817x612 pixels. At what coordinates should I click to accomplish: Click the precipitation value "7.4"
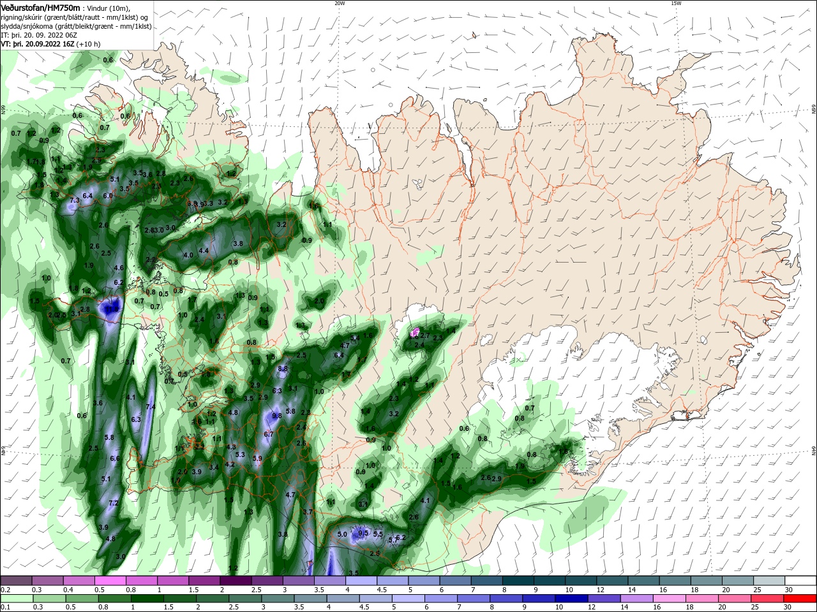pos(151,407)
